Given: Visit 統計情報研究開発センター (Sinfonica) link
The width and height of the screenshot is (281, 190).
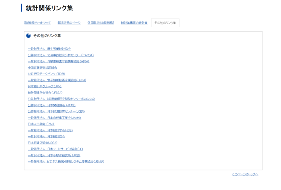Looking at the screenshot, I should tap(61, 99).
